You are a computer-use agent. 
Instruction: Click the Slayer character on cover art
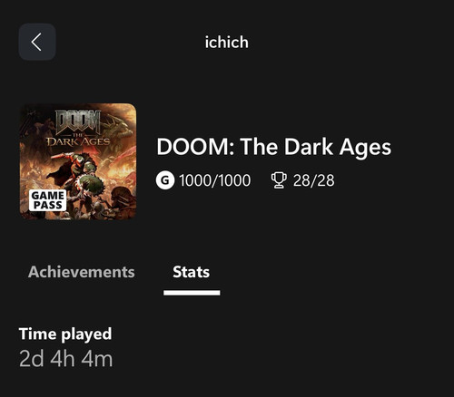point(77,170)
